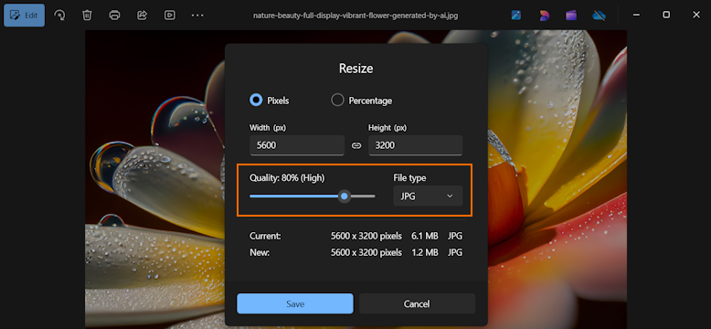Click the file name in the title bar

[x=355, y=16]
